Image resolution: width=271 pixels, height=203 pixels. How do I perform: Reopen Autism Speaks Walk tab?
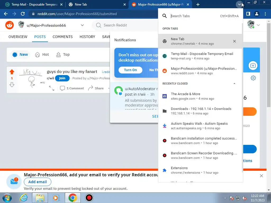[x=200, y=126]
